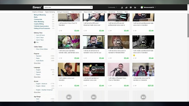
Task: Open the Creative Writing subcategory link
Action: (39, 24)
